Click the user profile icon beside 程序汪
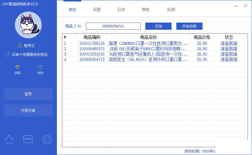252x155 pixels. (20, 45)
